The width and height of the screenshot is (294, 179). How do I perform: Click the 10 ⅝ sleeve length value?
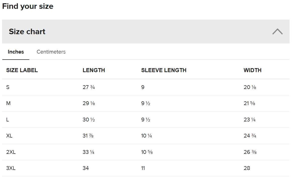point(147,152)
